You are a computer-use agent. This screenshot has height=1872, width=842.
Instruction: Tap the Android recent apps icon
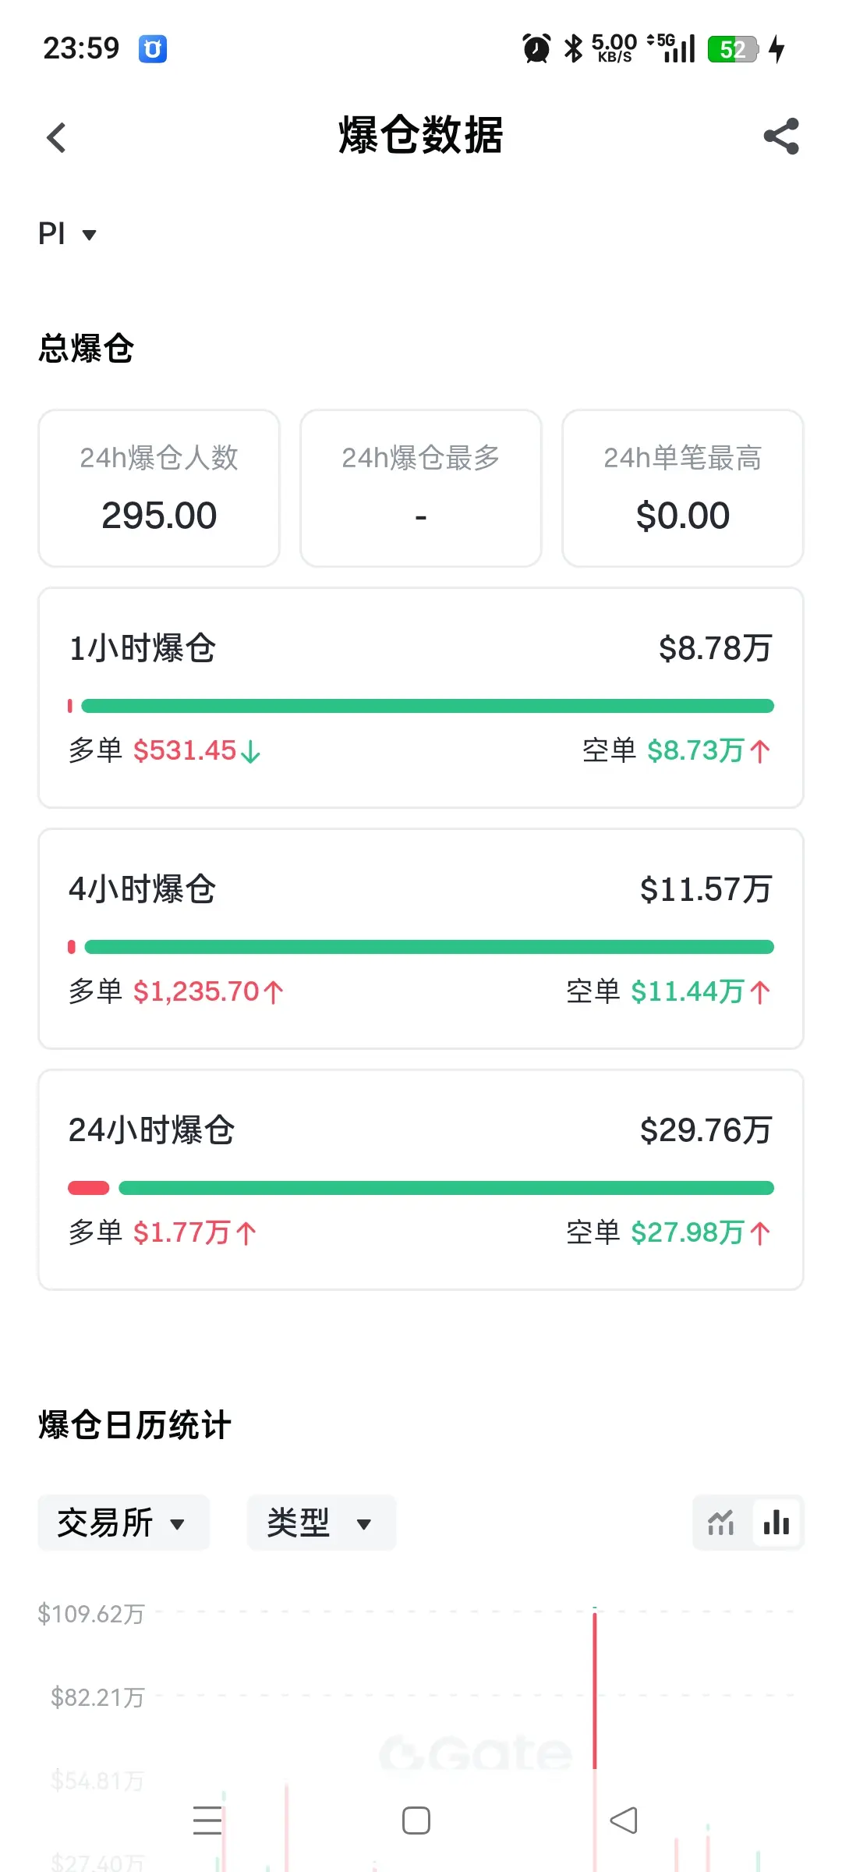click(x=207, y=1821)
